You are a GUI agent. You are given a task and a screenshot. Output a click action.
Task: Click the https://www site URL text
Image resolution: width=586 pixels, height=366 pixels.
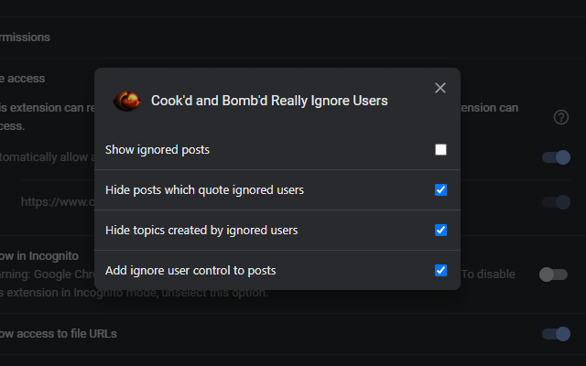[x=58, y=202]
